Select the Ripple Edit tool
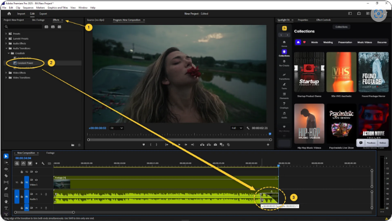The image size is (392, 221). click(6, 169)
